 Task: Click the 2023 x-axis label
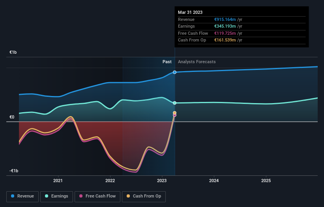pyautogui.click(x=162, y=181)
